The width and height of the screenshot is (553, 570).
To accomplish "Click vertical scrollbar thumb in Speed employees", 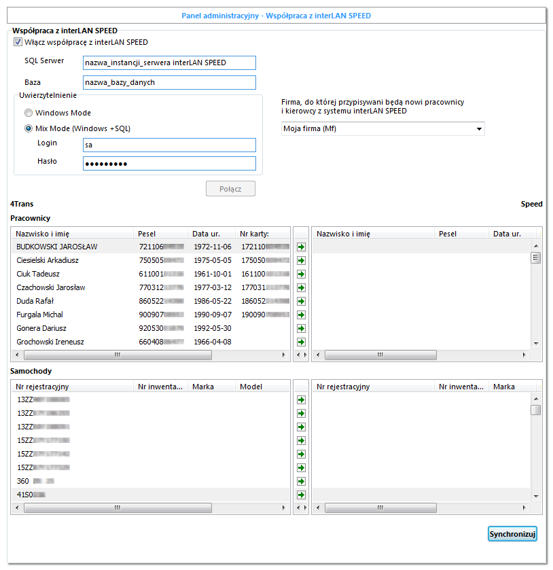I will (x=535, y=258).
